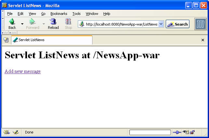Expand the first collapsed toolbar grippy
This screenshot has width=209, height=138.
[5, 33]
